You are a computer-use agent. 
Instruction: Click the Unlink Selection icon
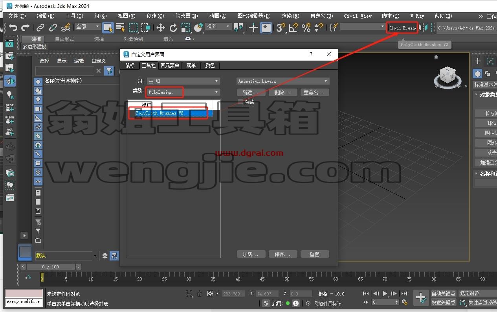[x=53, y=28]
